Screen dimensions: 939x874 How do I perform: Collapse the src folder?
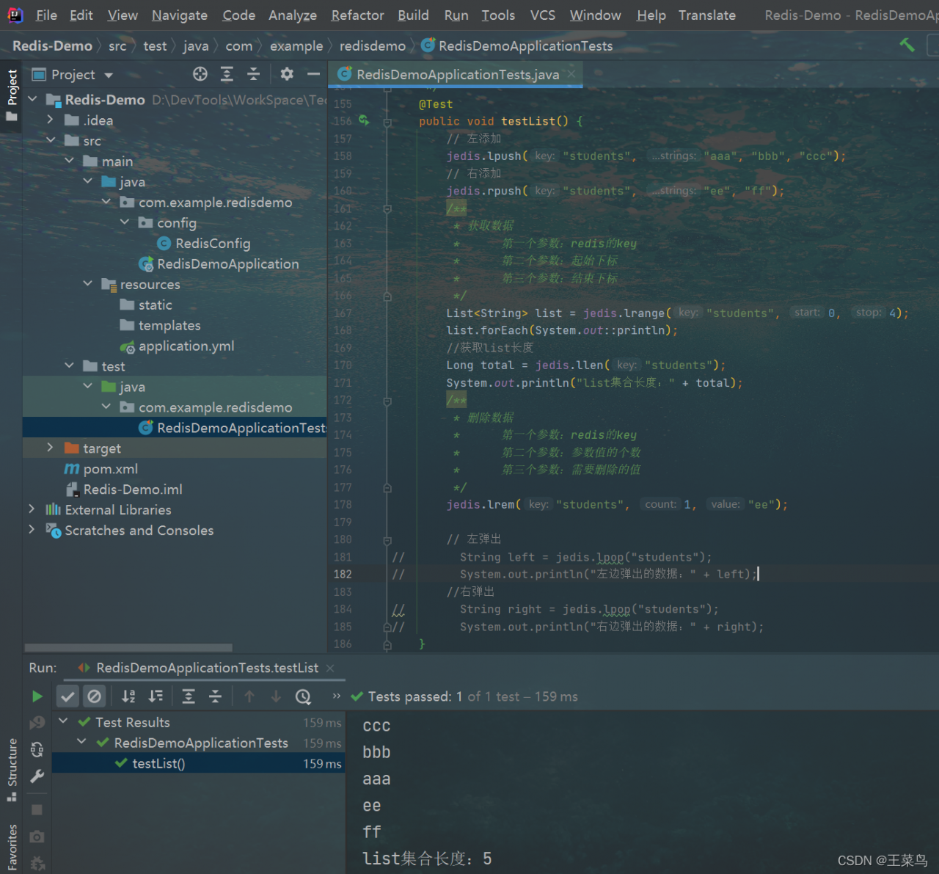(x=51, y=140)
